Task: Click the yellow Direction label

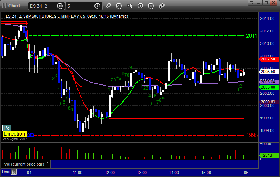Action: coord(14,134)
